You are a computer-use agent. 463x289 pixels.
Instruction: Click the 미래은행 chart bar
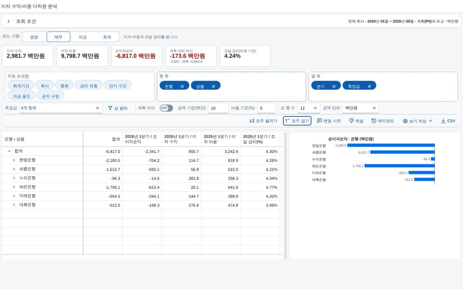[422, 173]
